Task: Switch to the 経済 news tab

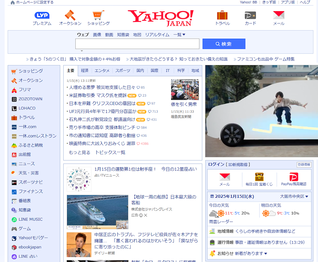Action: click(85, 71)
